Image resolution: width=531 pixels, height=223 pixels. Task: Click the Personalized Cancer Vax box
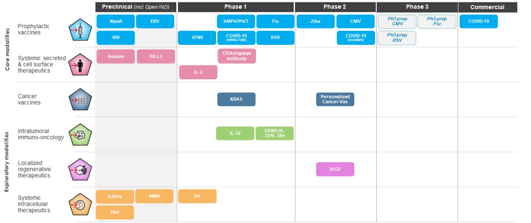[x=335, y=99]
